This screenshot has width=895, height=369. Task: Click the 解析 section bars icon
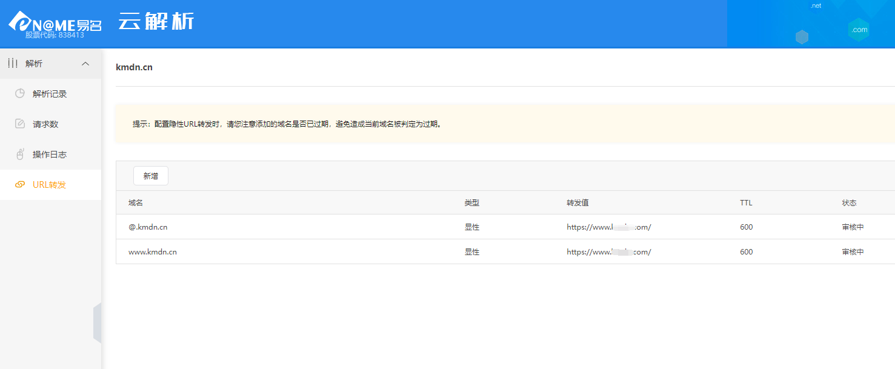pyautogui.click(x=13, y=63)
